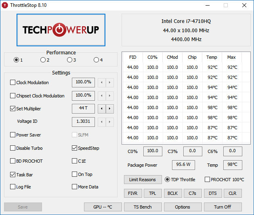Click the Turn Off button

click(223, 207)
